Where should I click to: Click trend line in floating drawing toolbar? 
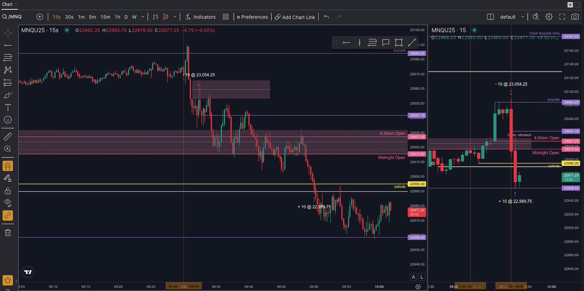tap(412, 42)
